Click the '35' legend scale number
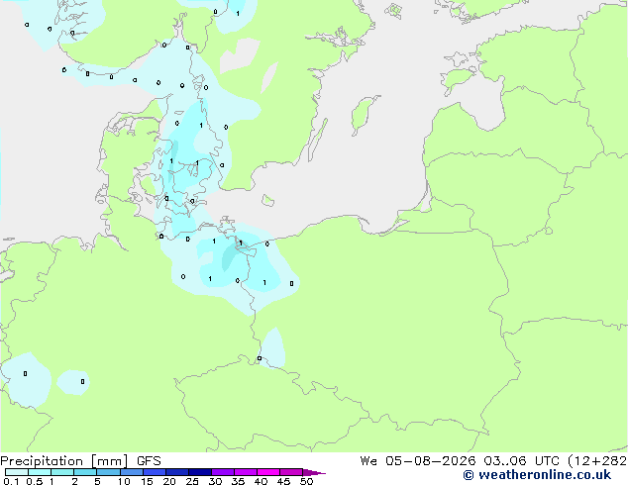628x485 pixels. [x=238, y=481]
